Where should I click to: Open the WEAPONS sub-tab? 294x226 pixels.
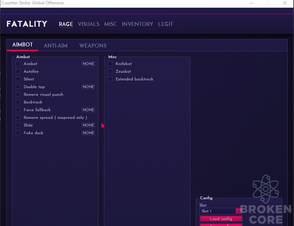[93, 46]
